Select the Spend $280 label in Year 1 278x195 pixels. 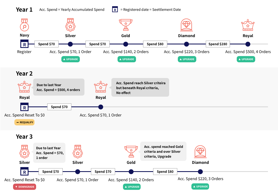click(218, 44)
